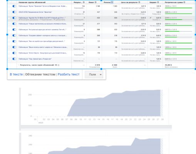The height and width of the screenshot is (154, 196).
Task: Click info icon beside 'Охват' column header
Action: pyautogui.click(x=95, y=2)
